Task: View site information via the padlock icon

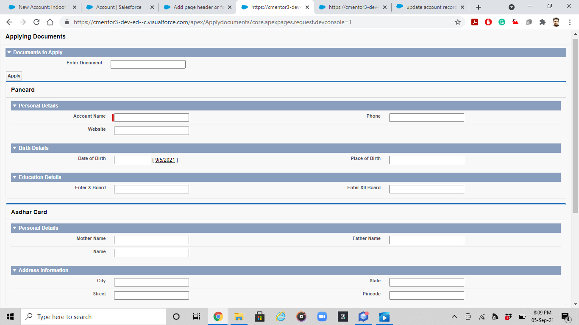Action: 67,22
